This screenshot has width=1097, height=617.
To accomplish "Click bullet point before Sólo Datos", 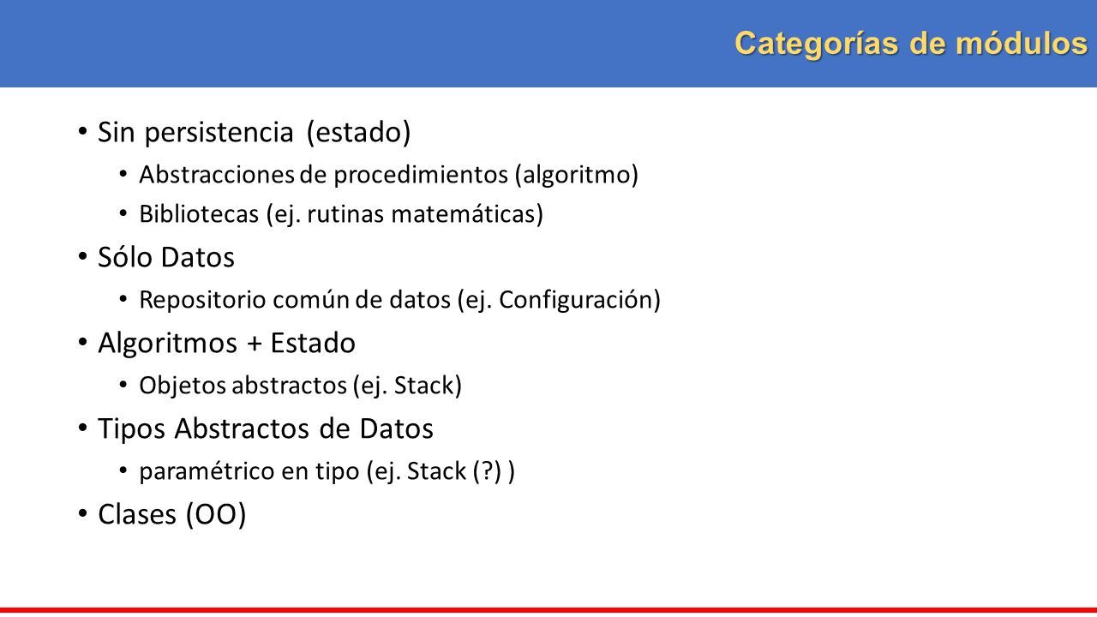I will [83, 256].
